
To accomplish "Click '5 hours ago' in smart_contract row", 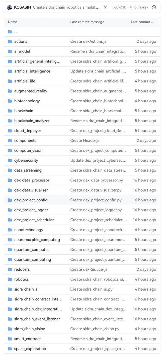I will point(145,339).
